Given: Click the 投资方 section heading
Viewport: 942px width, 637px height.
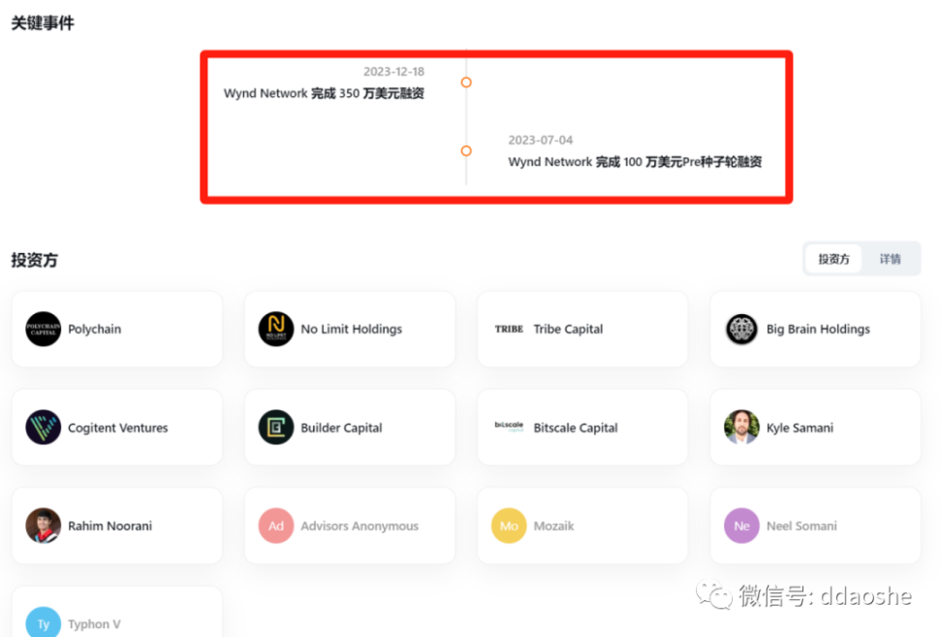Looking at the screenshot, I should pyautogui.click(x=34, y=260).
